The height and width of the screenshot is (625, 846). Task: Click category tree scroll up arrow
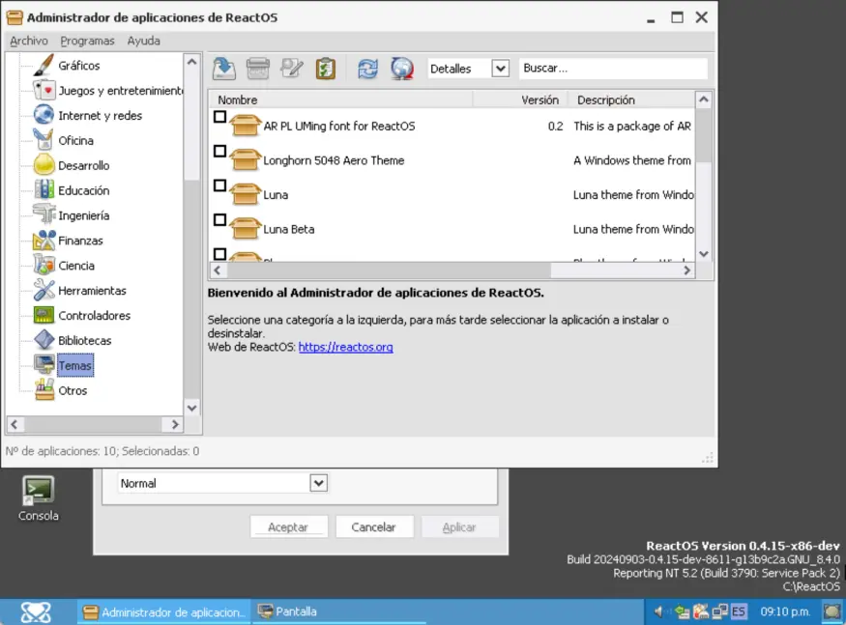point(191,62)
